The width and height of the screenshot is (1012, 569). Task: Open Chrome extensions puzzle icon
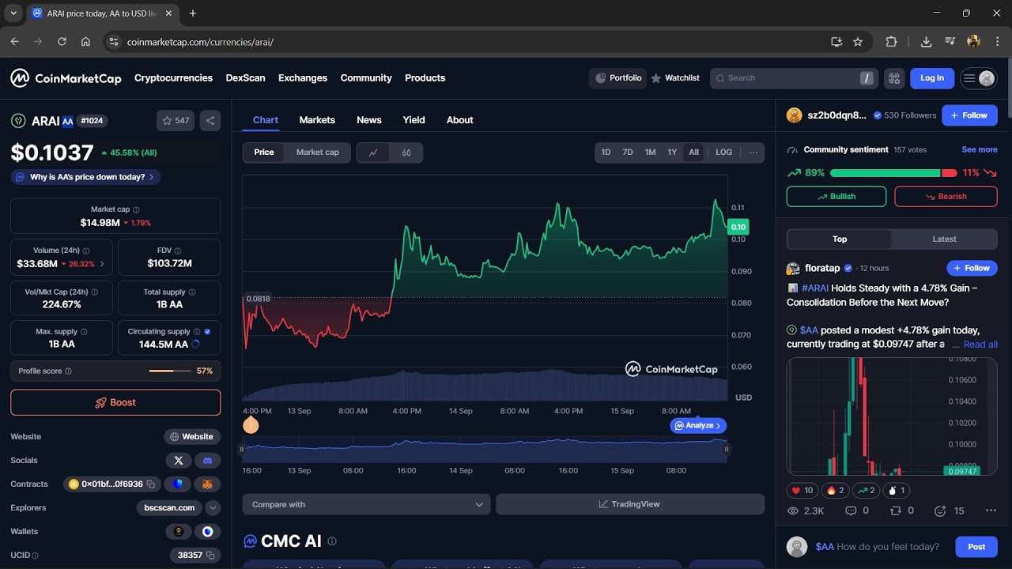(x=892, y=42)
